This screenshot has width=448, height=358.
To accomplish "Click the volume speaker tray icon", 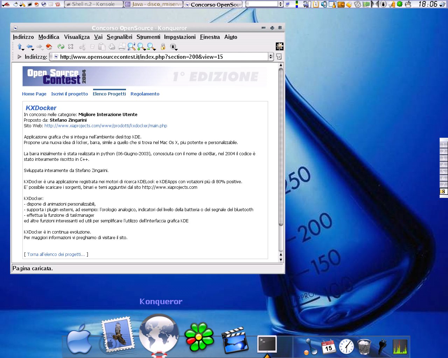I will 324,4.
